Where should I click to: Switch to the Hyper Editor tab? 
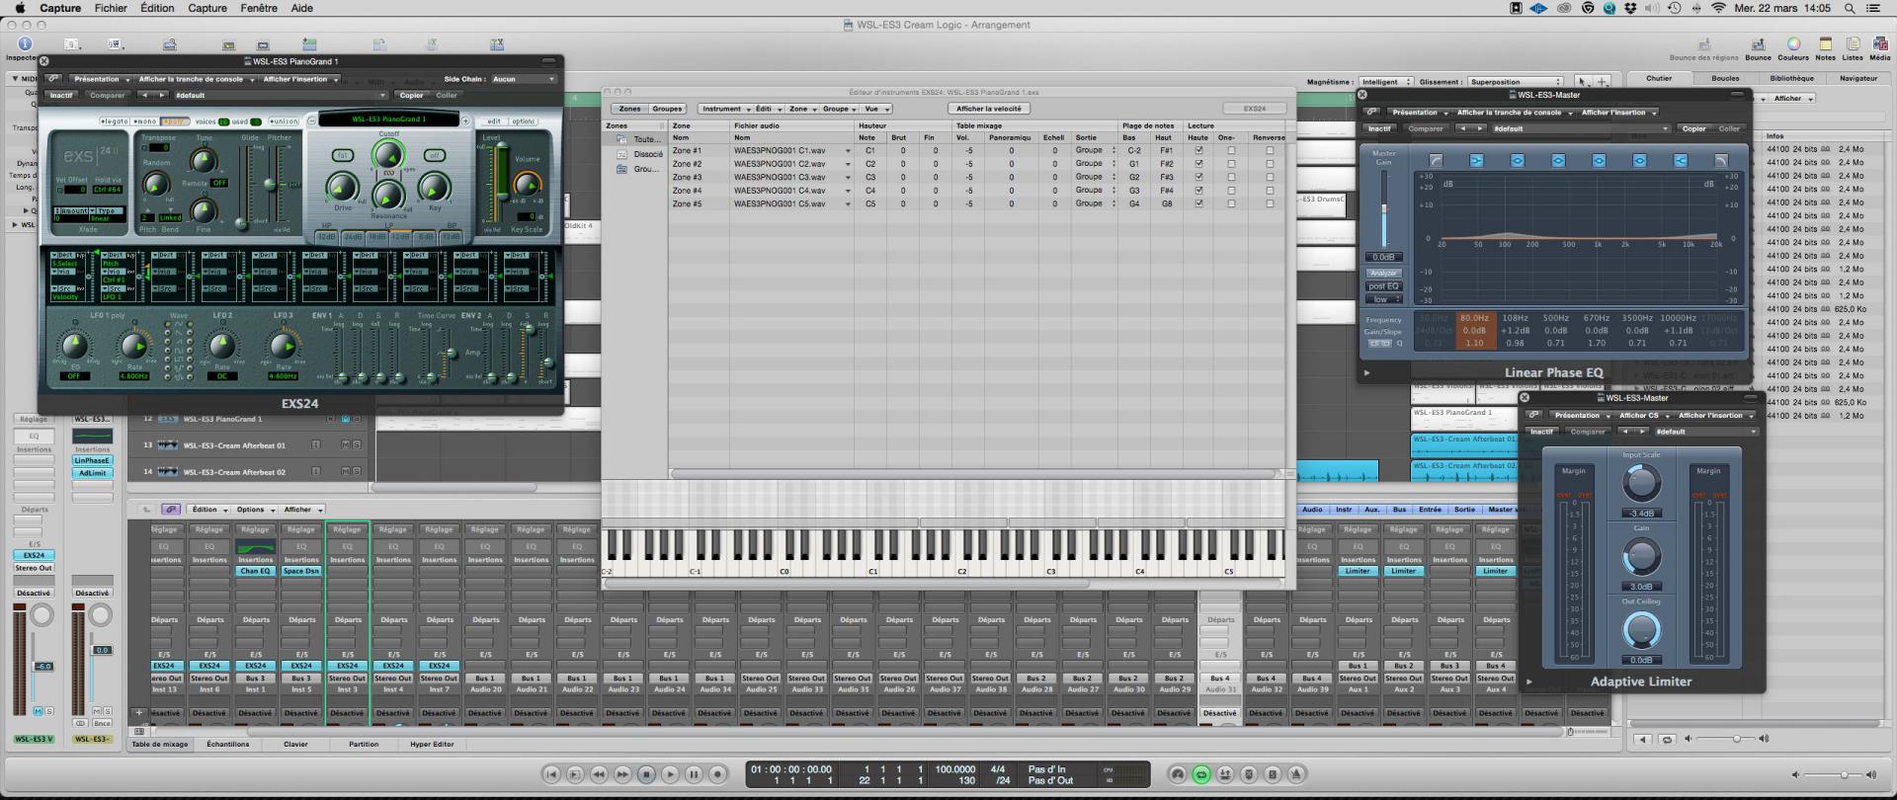point(433,745)
